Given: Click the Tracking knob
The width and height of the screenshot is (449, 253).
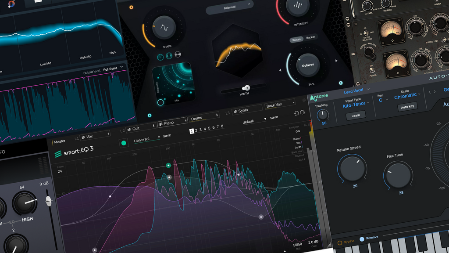Looking at the screenshot, I should [x=322, y=115].
